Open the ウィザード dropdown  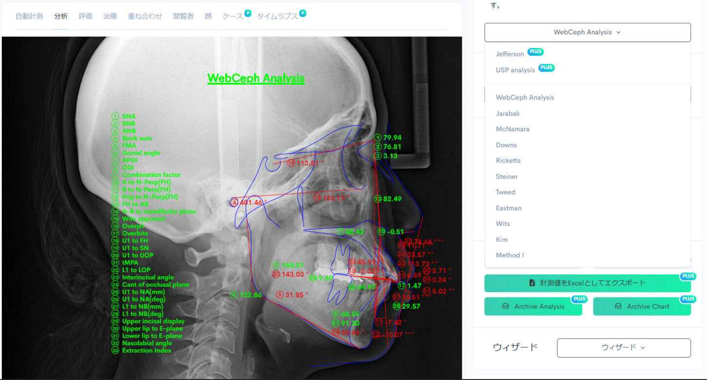624,347
